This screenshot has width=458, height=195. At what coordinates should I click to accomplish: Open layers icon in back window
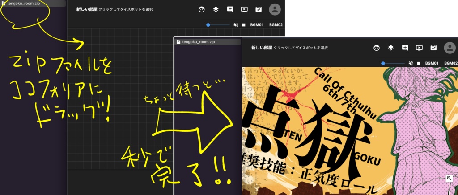coord(216,9)
